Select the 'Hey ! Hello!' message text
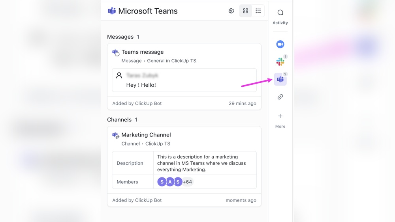Image resolution: width=395 pixels, height=222 pixels. pos(141,85)
